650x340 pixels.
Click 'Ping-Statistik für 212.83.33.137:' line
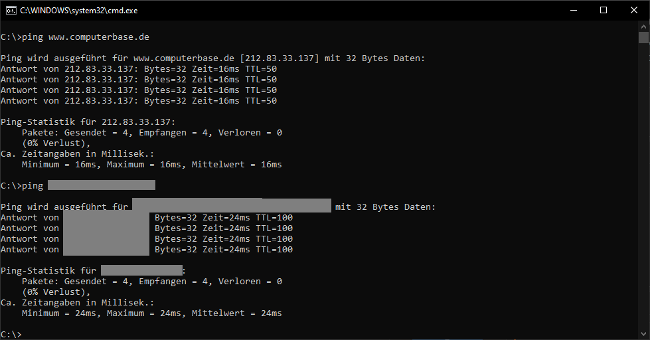88,122
